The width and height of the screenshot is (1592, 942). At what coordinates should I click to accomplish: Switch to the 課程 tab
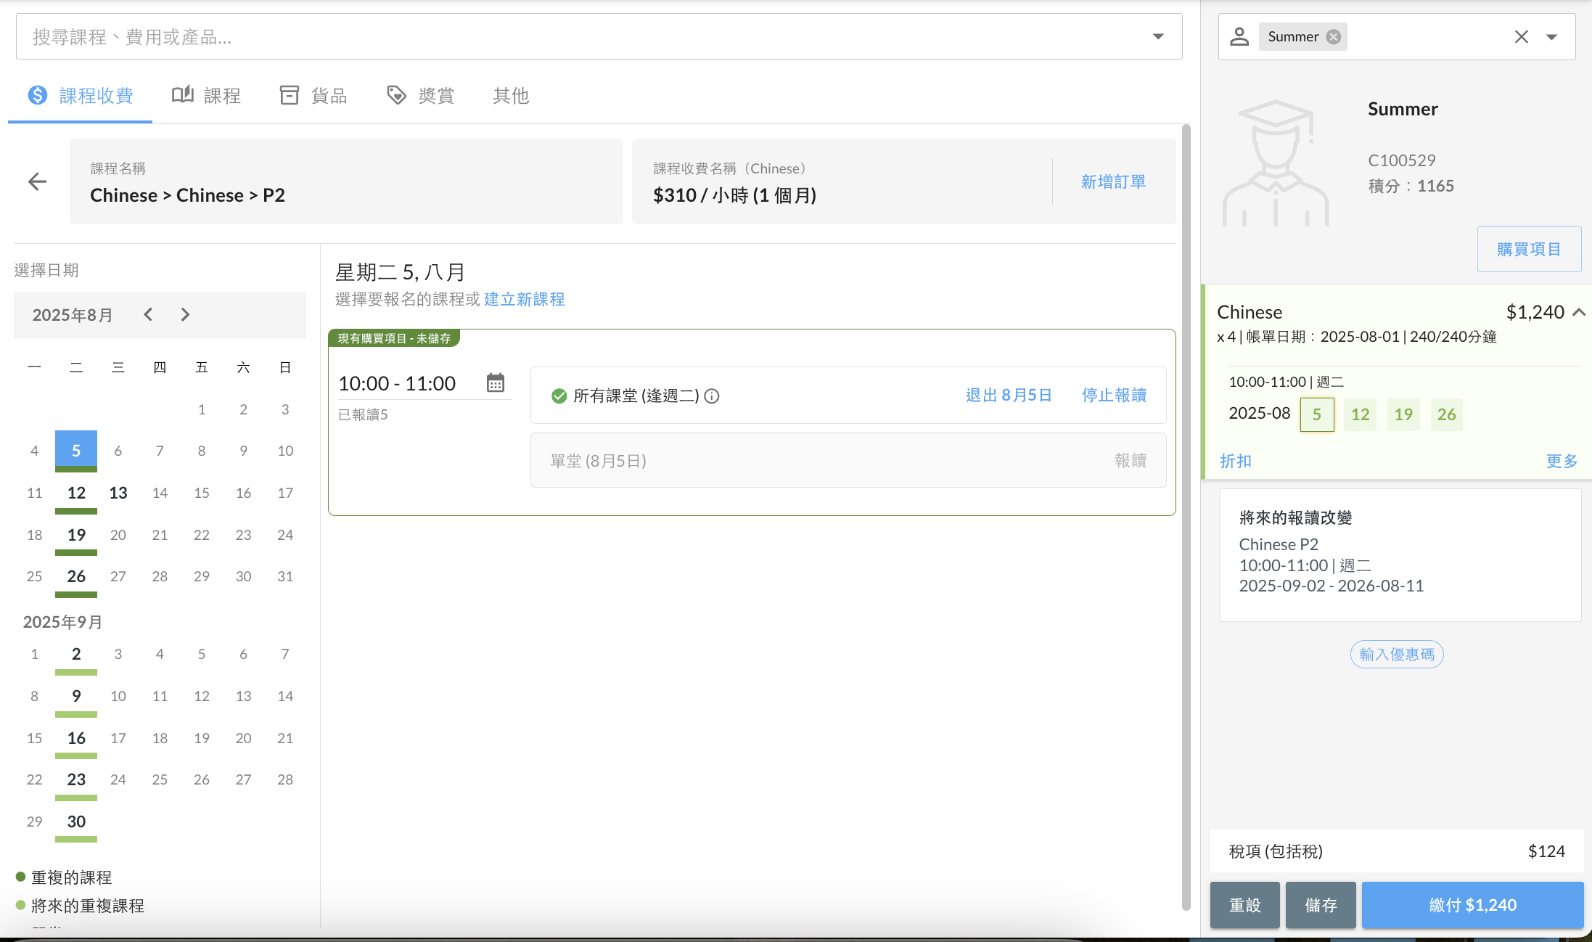point(206,95)
